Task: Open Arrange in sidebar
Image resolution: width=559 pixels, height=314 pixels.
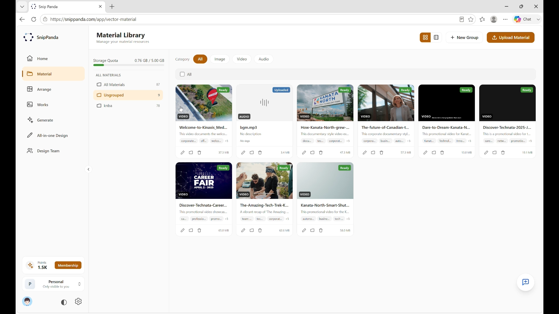Action: click(53, 89)
